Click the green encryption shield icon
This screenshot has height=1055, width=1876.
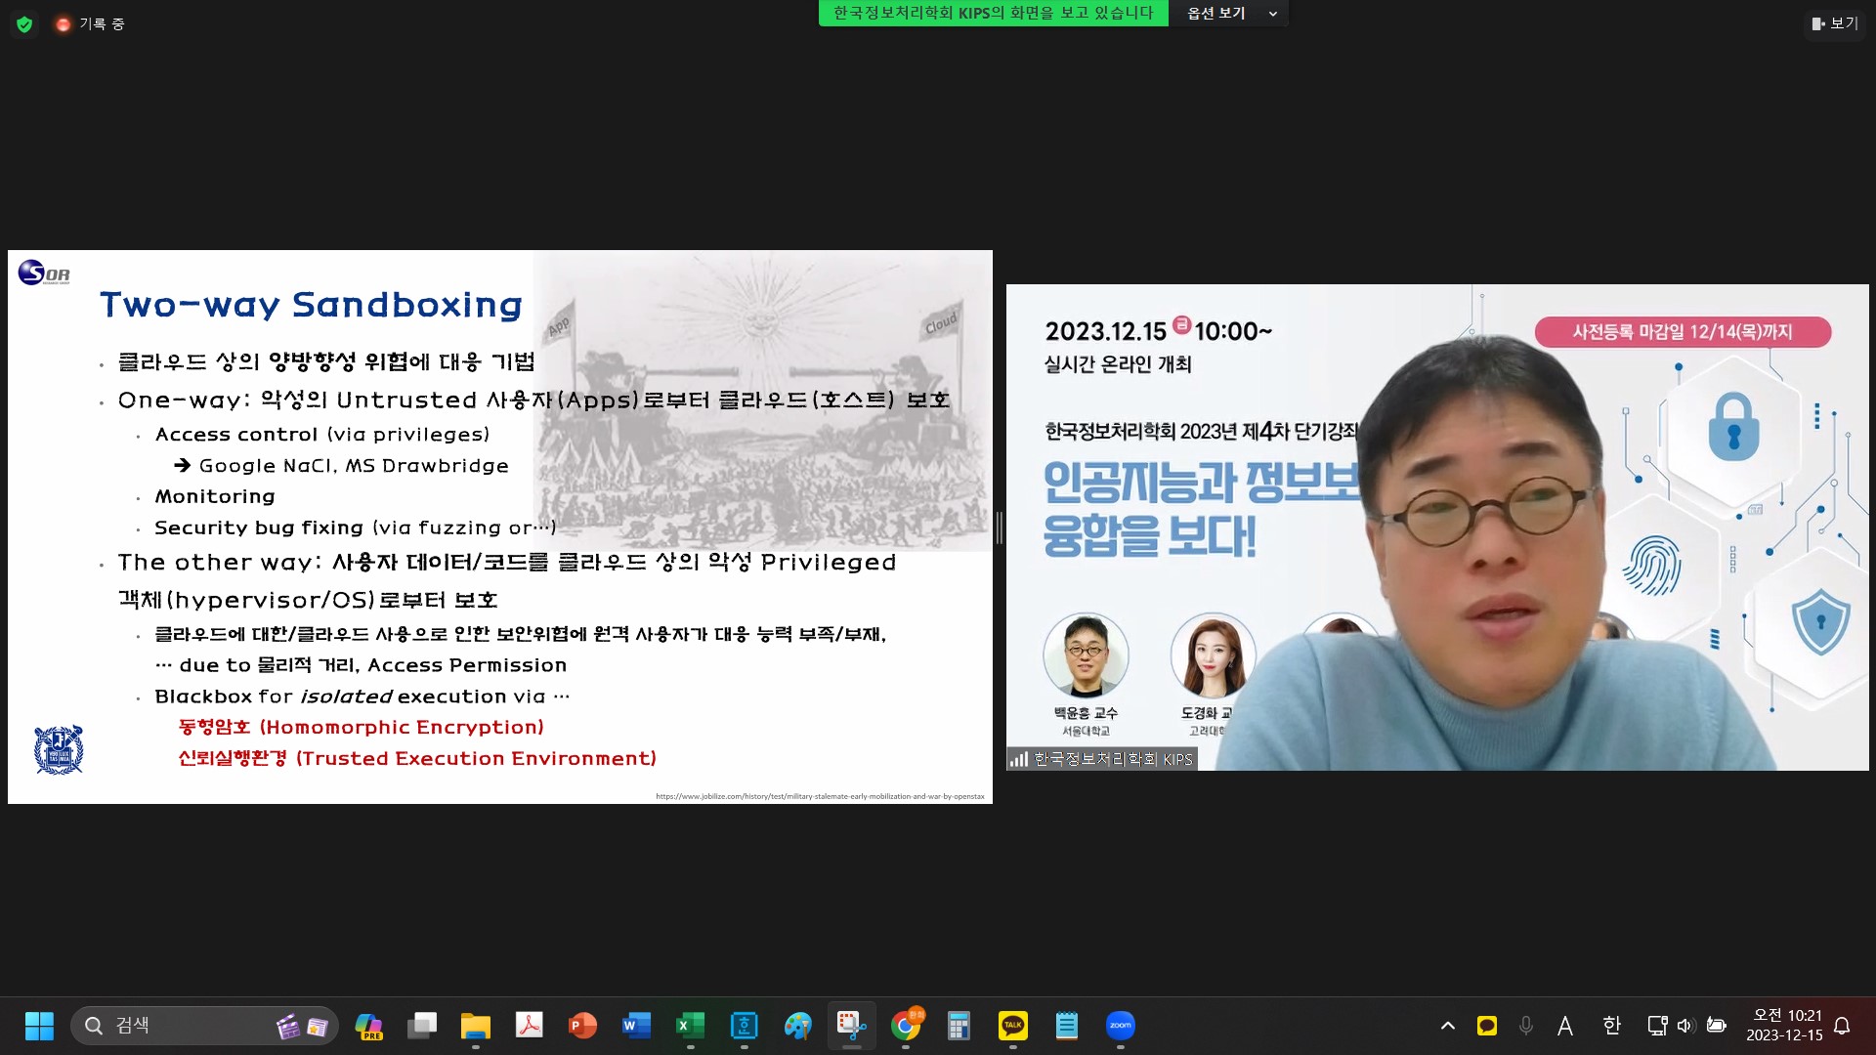click(x=24, y=24)
